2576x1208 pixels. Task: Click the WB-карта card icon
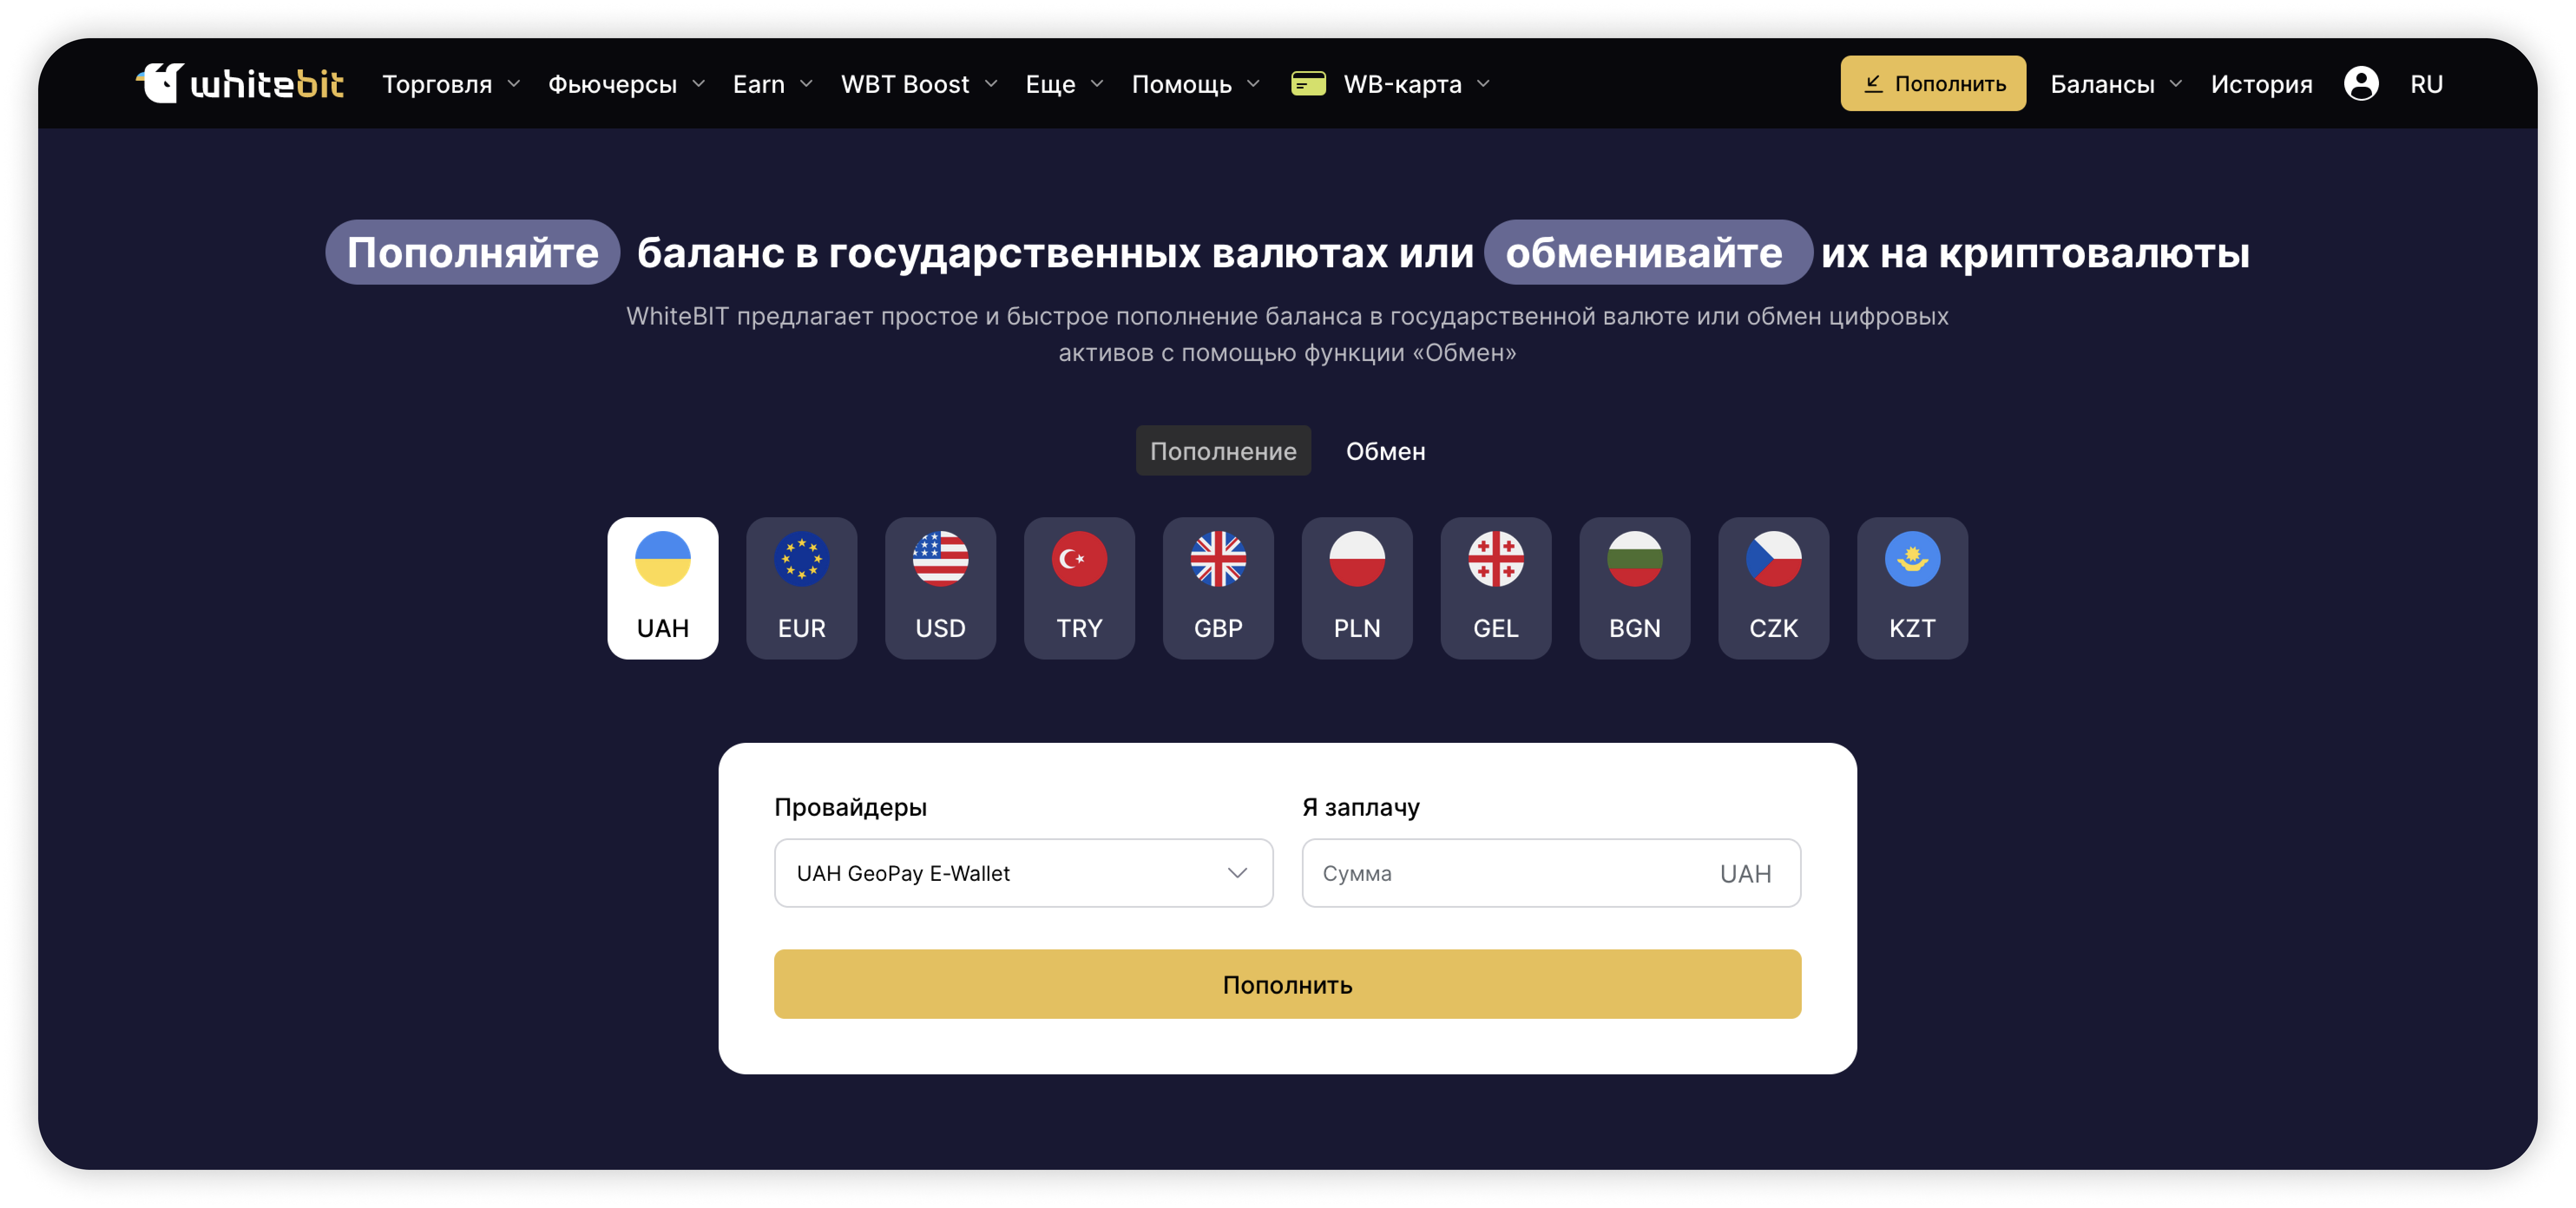[x=1308, y=84]
